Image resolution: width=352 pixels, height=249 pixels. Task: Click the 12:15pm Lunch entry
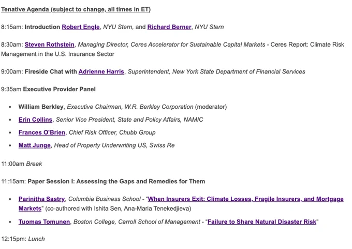coord(23,239)
